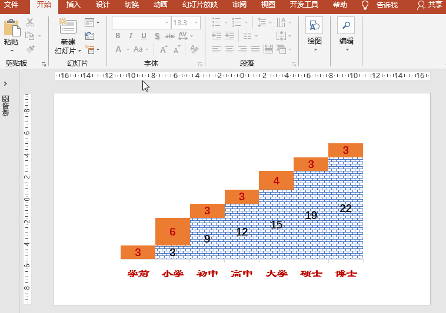Open the Paragraph dialog launcher
This screenshot has width=446, height=313.
(x=294, y=65)
